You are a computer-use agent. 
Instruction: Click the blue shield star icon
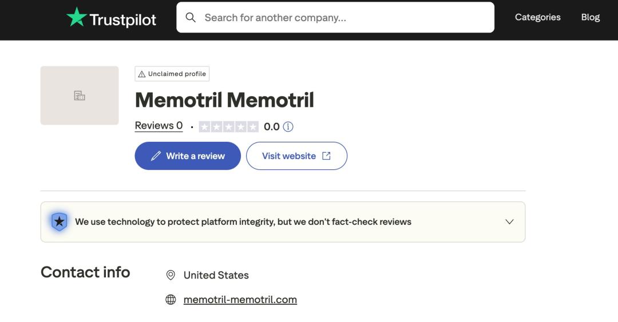coord(59,222)
